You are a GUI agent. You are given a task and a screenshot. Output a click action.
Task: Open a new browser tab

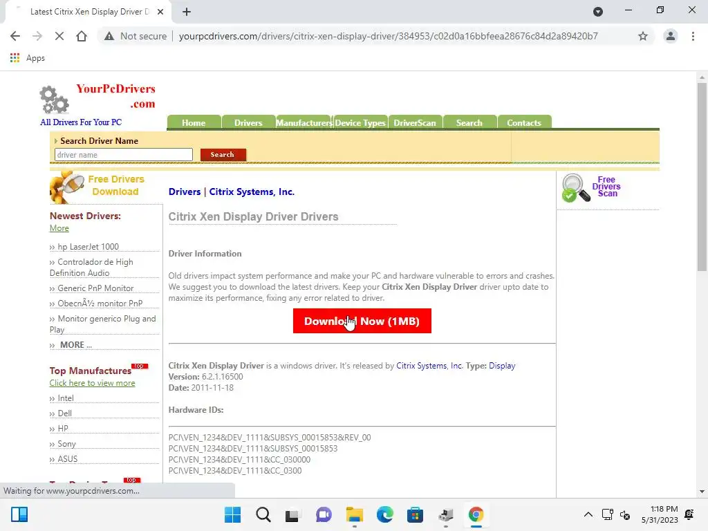(187, 12)
